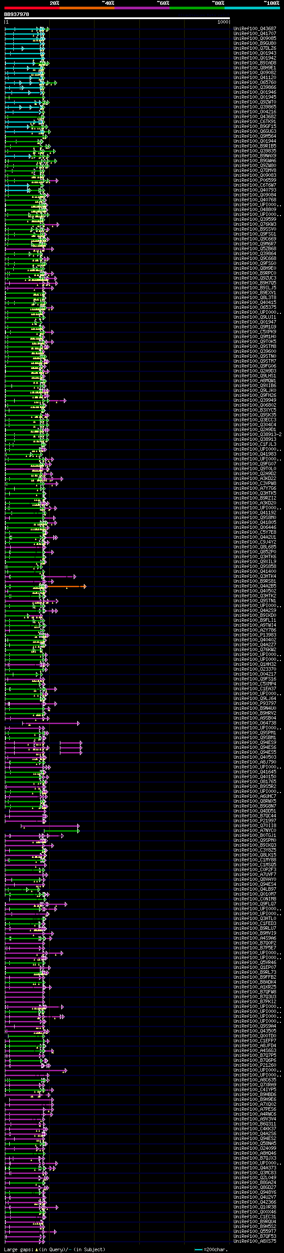Click the cyan ~100% identity legend bar
The width and height of the screenshot is (284, 1253).
(252, 8)
